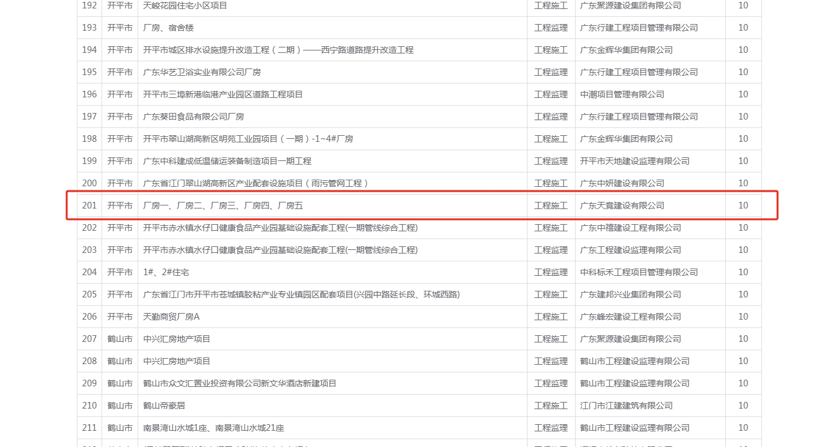Click score "10" in row 205
825x447 pixels.
click(743, 294)
